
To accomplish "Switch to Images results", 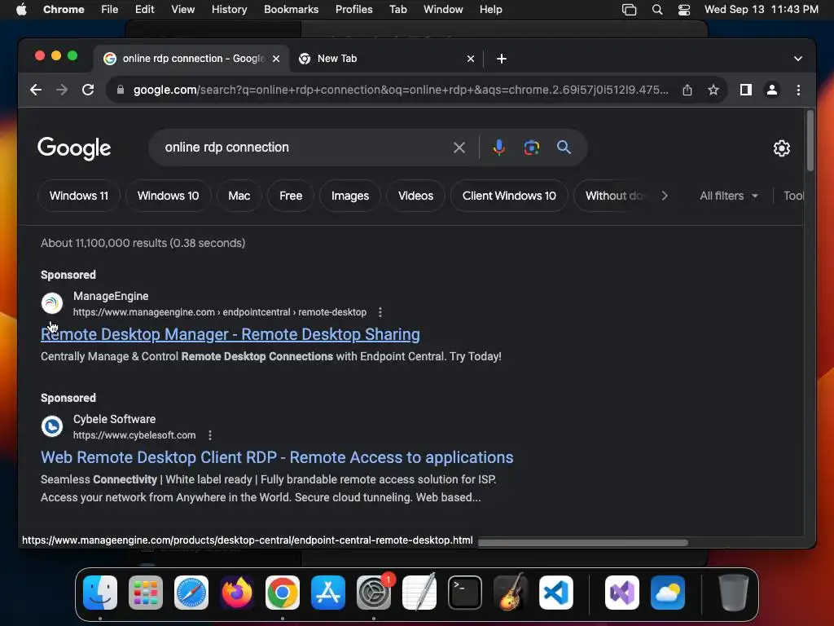I will 350,196.
